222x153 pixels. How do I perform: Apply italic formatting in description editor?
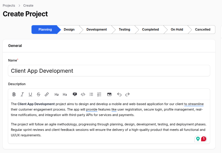coord(22,95)
